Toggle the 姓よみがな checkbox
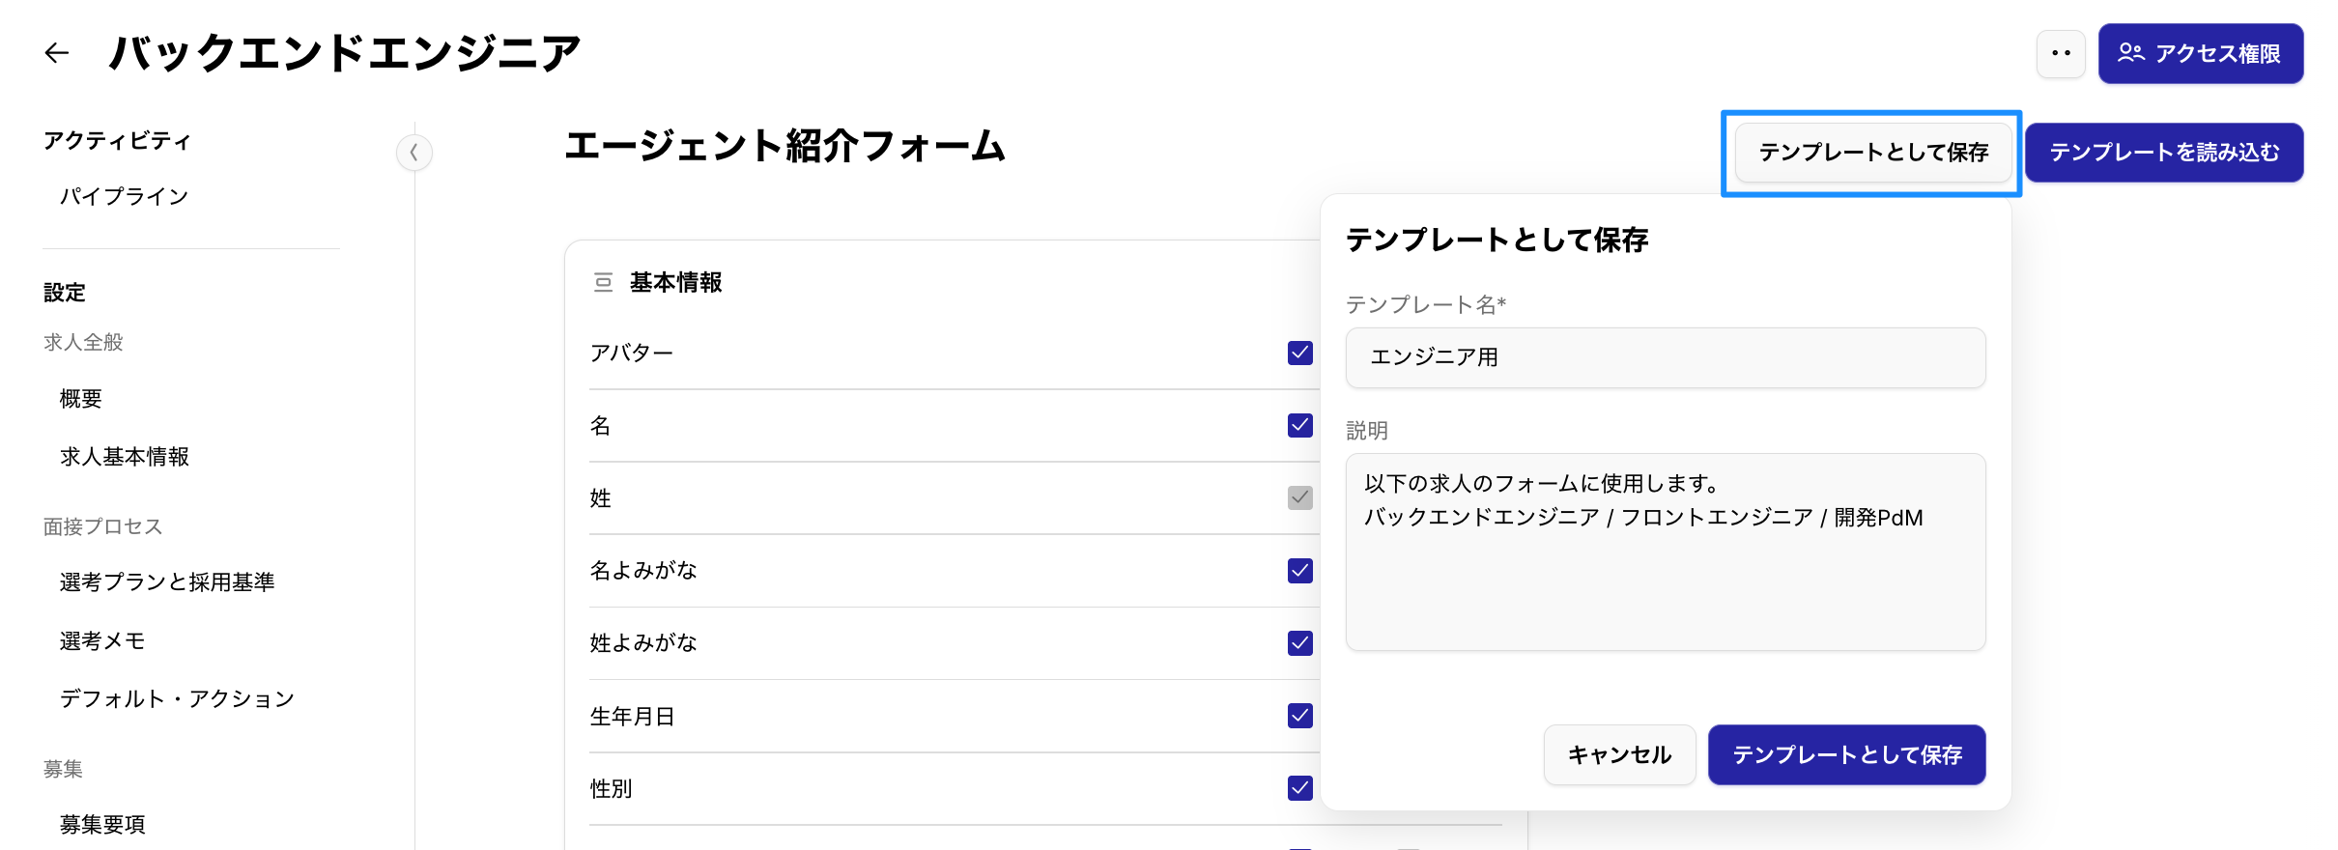 tap(1299, 642)
